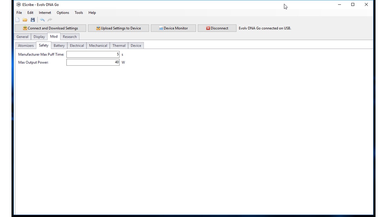
Task: Open the Tools menu
Action: click(x=79, y=13)
